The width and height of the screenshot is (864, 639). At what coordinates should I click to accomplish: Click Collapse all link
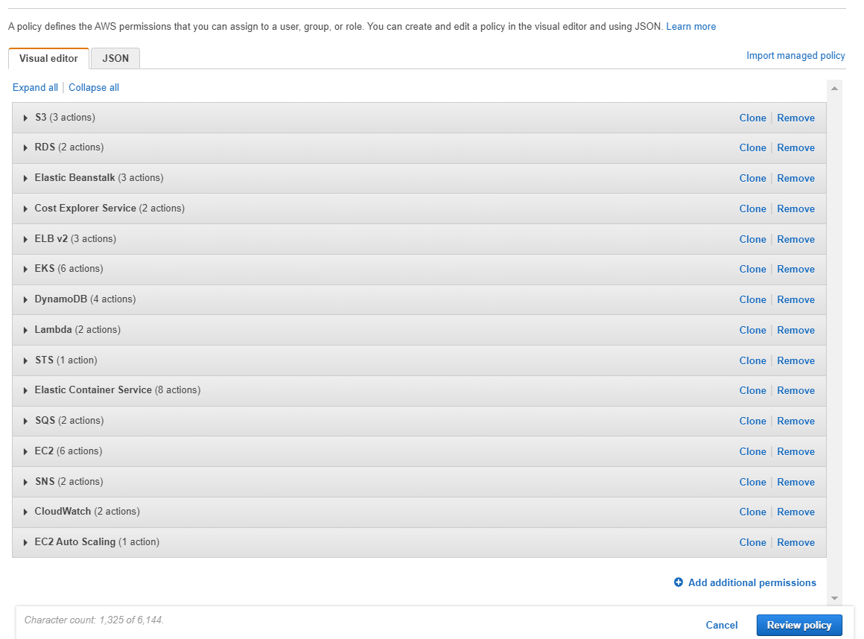(x=94, y=88)
